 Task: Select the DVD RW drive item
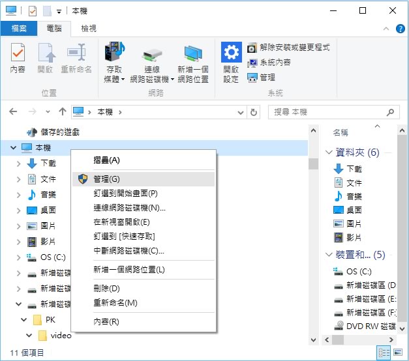coord(365,326)
